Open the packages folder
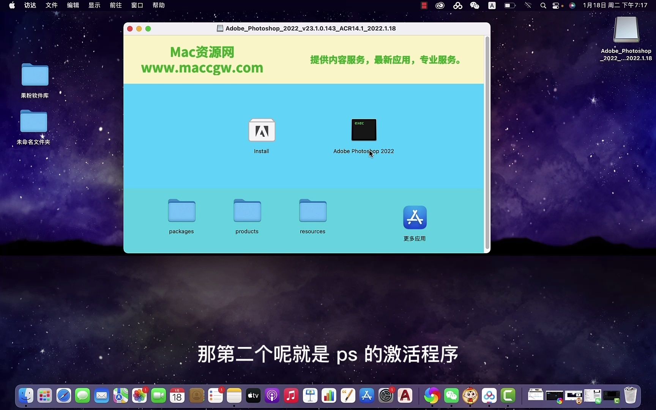Image resolution: width=656 pixels, height=410 pixels. [181, 210]
